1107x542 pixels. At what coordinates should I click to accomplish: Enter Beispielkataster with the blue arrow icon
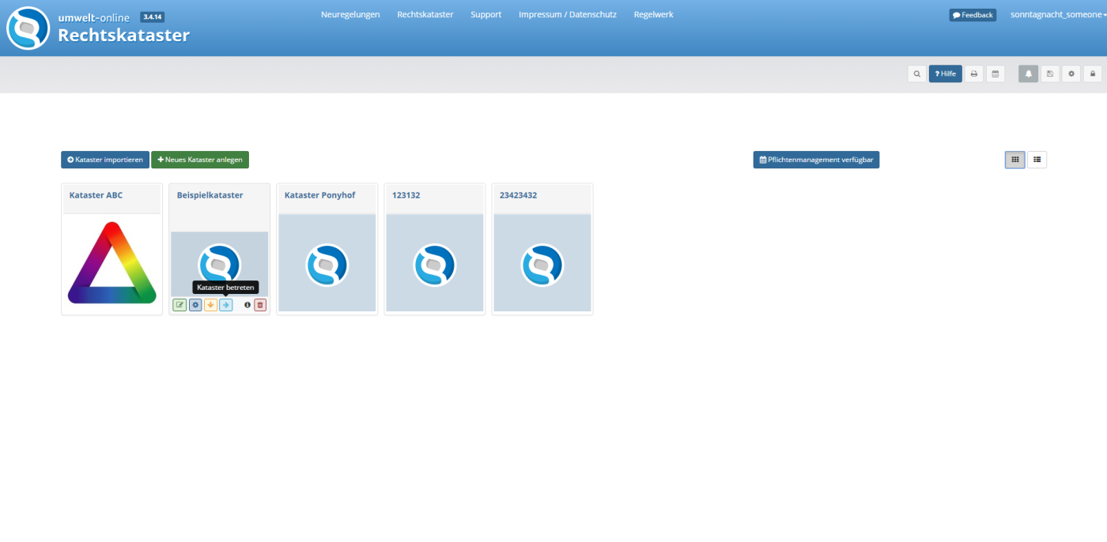click(226, 305)
